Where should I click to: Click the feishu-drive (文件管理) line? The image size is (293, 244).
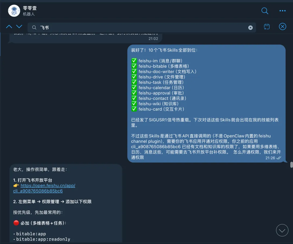point(162,77)
